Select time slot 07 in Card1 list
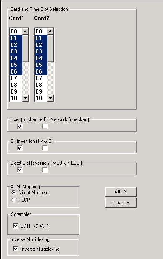This screenshot has height=259, width=163. click(x=16, y=78)
